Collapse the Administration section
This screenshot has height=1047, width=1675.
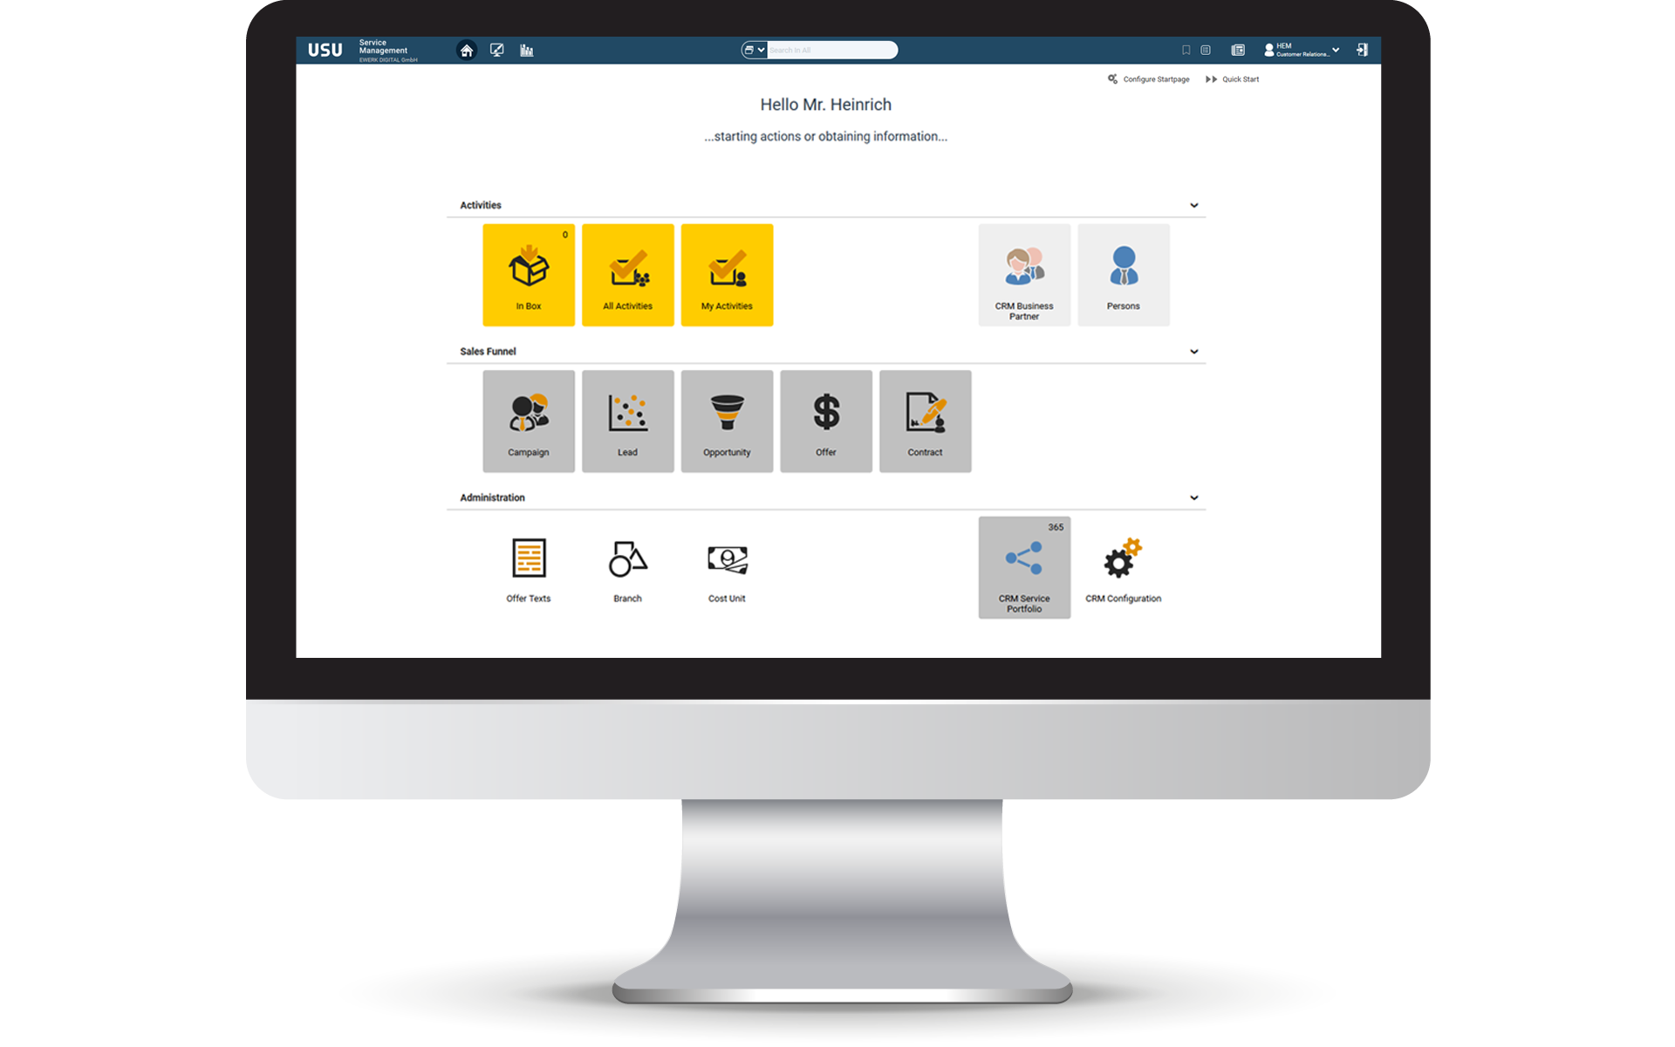tap(1193, 497)
